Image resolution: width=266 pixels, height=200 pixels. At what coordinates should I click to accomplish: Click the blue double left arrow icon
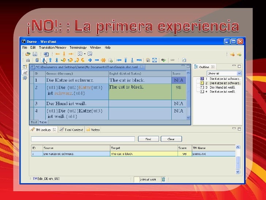[x=119, y=60]
